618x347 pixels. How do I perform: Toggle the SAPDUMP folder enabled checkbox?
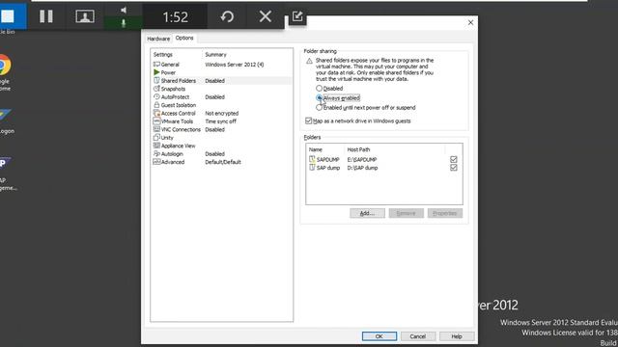[453, 159]
